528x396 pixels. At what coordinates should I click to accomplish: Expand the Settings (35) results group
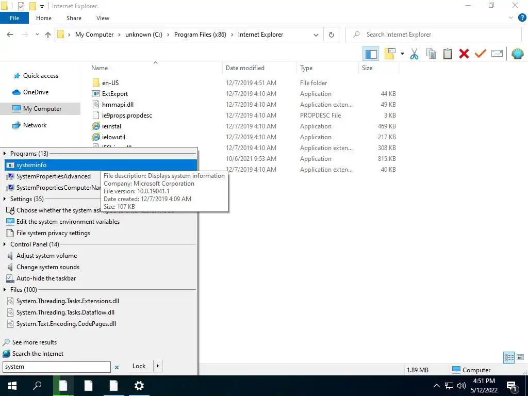coord(4,199)
